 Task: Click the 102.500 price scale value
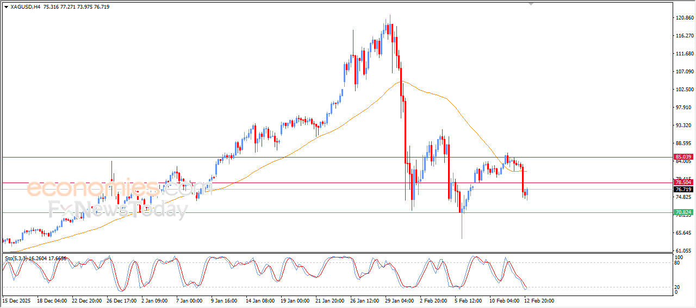coord(684,90)
